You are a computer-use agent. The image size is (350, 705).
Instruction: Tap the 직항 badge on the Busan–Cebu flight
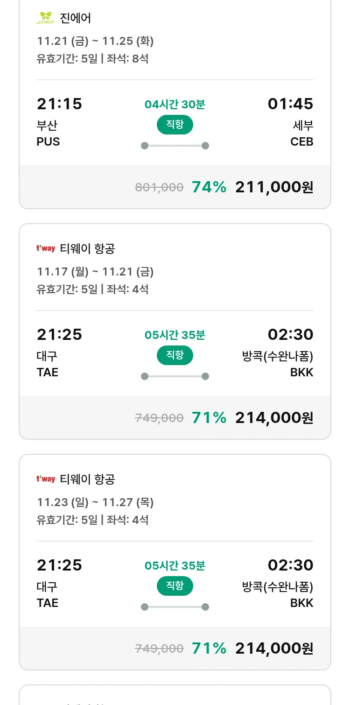point(175,125)
